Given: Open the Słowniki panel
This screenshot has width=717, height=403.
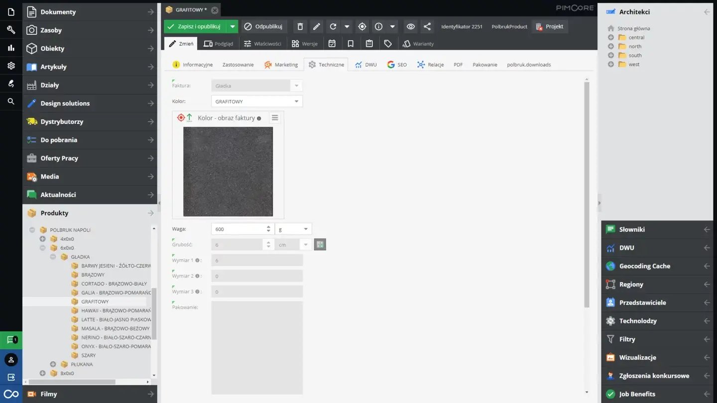Looking at the screenshot, I should coord(657,229).
